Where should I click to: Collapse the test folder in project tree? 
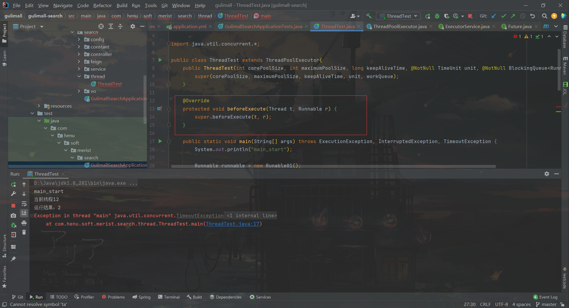(32, 113)
